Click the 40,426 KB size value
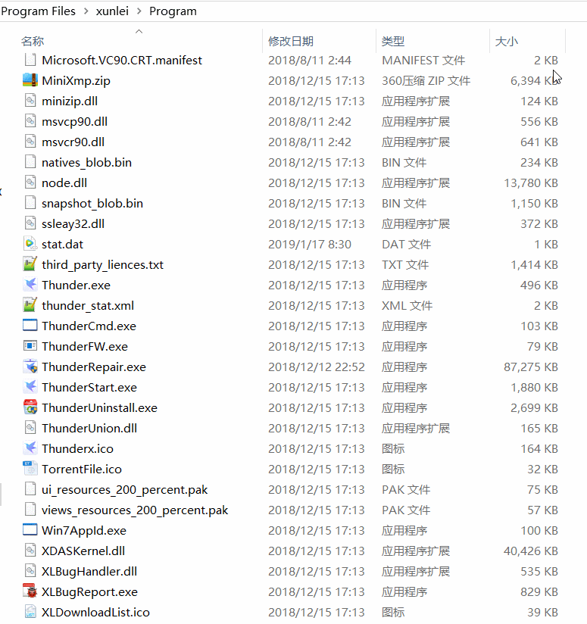 click(531, 551)
